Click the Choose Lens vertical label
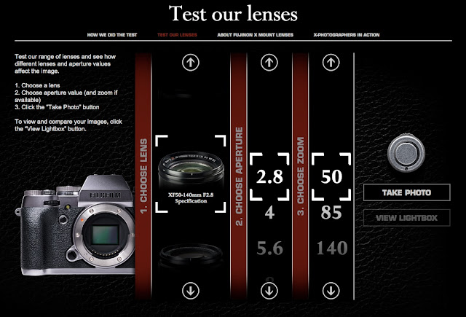Image resolution: width=466 pixels, height=317 pixels. click(143, 176)
